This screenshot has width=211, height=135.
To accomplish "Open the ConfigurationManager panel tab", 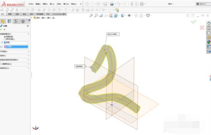I will pyautogui.click(x=16, y=21).
